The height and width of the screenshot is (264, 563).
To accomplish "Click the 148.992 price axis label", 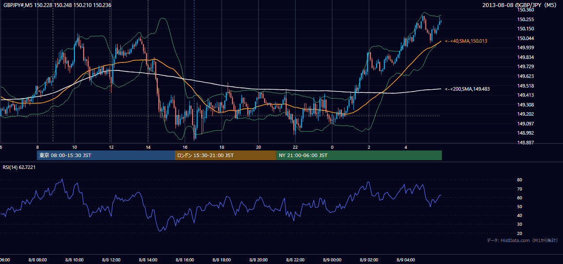I will (526, 133).
